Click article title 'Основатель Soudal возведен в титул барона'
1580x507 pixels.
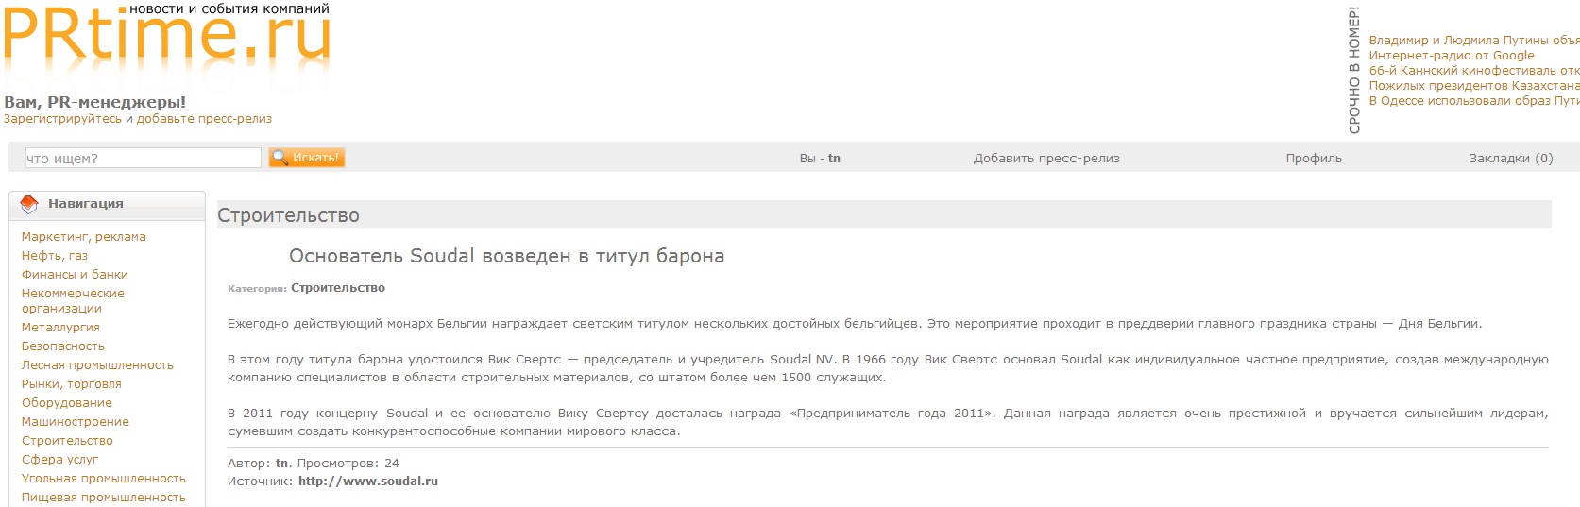click(x=507, y=256)
